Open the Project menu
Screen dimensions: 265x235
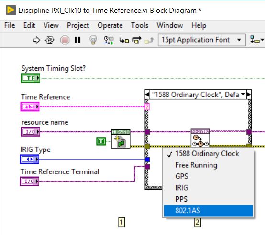click(78, 26)
